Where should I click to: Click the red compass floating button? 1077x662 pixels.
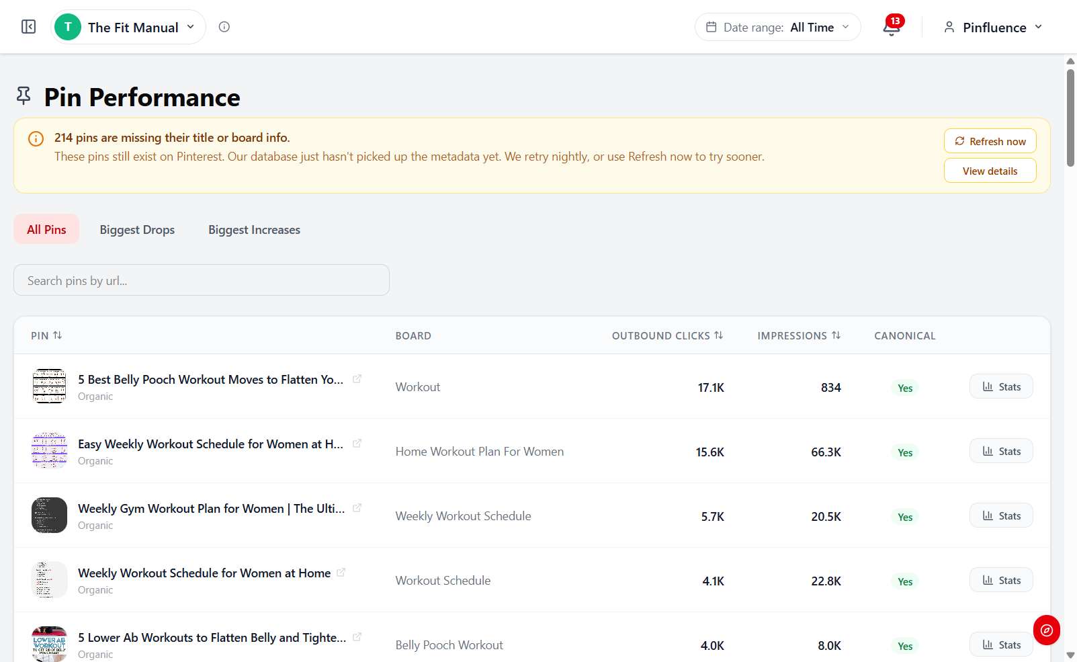1047,630
